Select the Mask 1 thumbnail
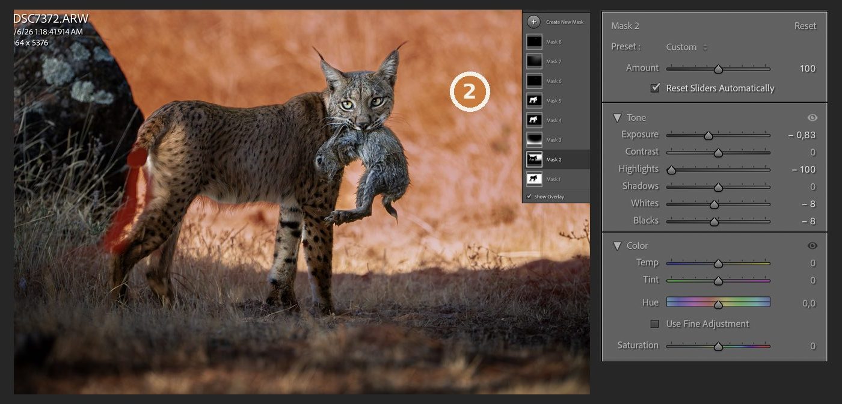This screenshot has width=842, height=404. [534, 179]
